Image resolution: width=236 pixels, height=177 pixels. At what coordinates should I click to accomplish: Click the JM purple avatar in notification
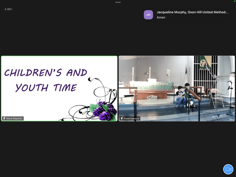[x=148, y=15]
